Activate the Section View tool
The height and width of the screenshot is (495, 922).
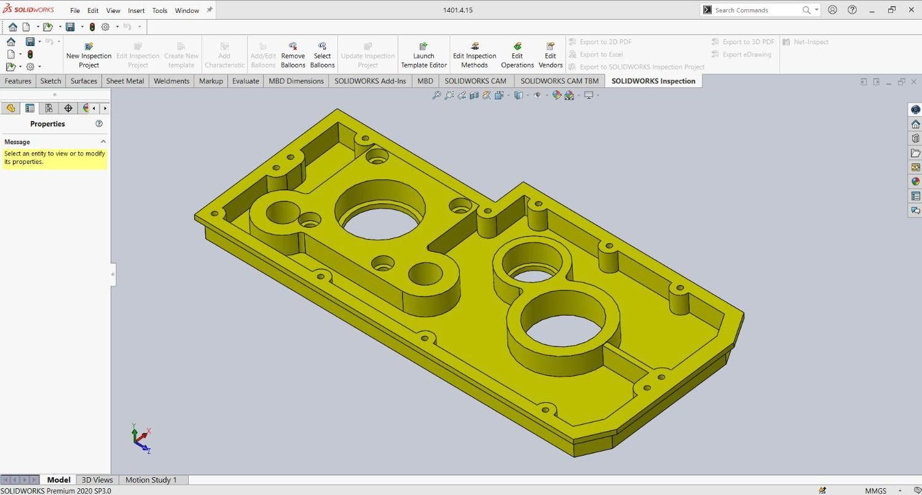pyautogui.click(x=474, y=95)
